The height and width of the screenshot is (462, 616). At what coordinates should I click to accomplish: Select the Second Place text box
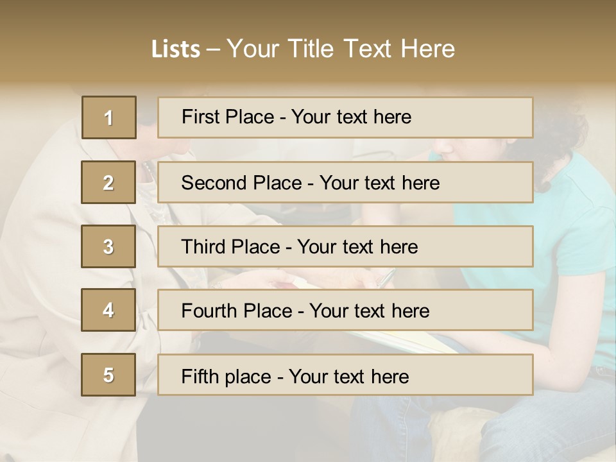point(345,182)
